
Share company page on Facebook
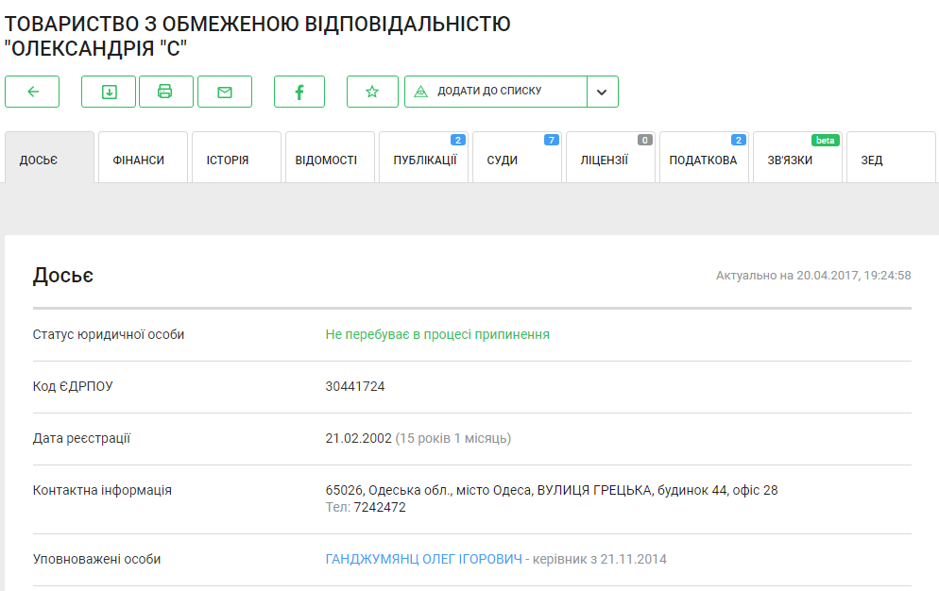tap(299, 92)
